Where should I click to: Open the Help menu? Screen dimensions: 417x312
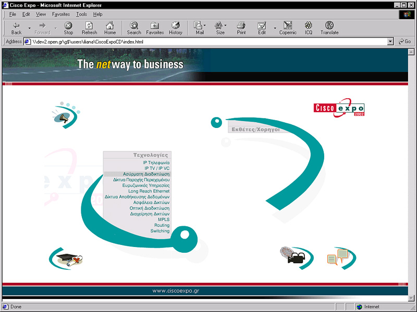pyautogui.click(x=97, y=15)
